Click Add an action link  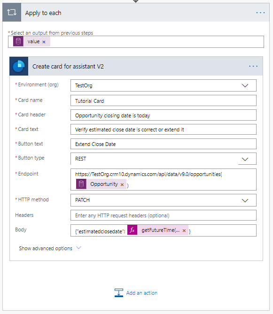[142, 293]
